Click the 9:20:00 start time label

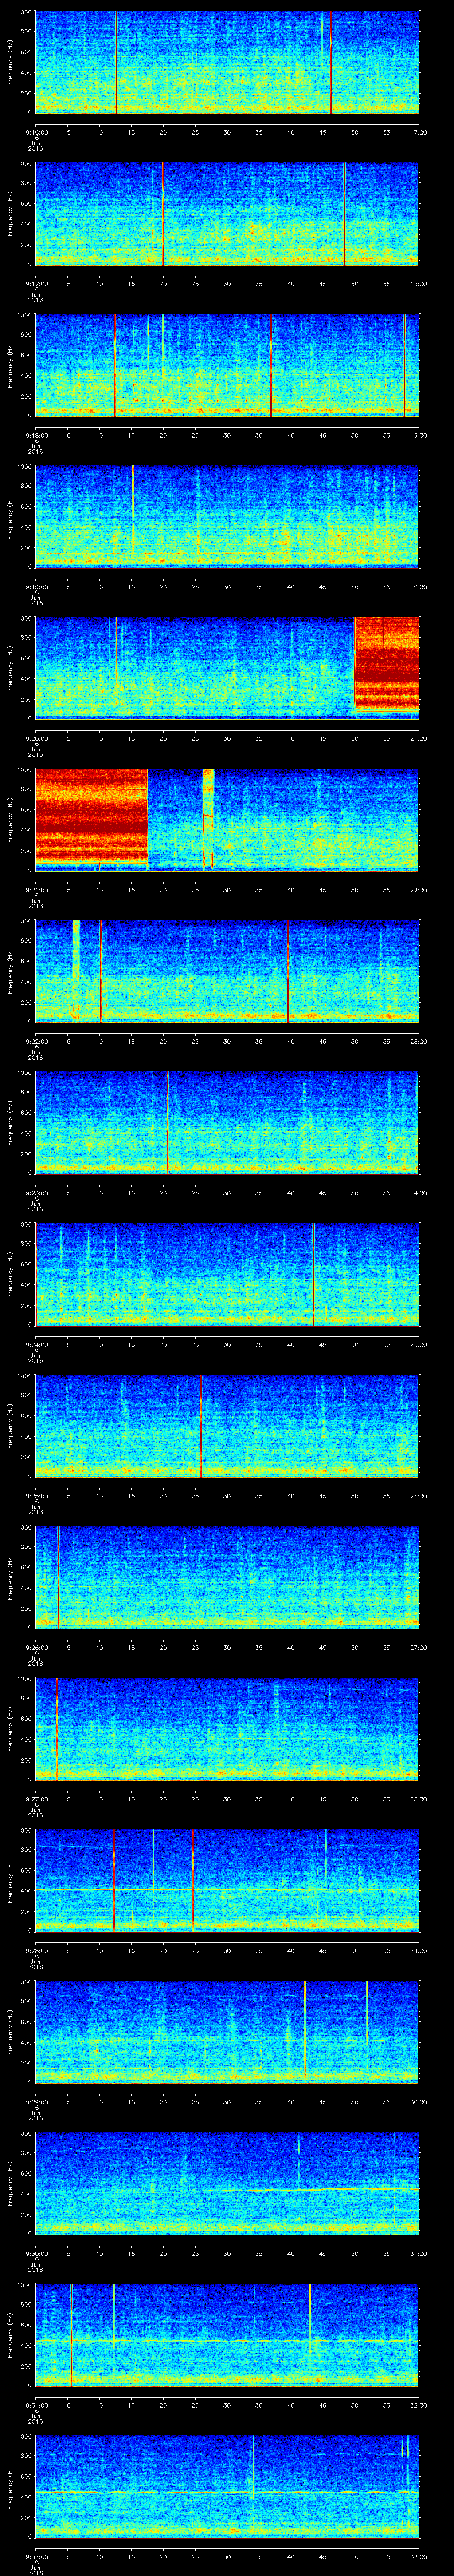(36, 738)
